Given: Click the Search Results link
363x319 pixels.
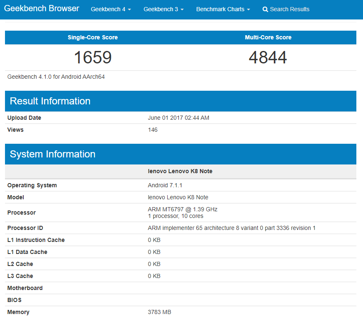Looking at the screenshot, I should (286, 9).
